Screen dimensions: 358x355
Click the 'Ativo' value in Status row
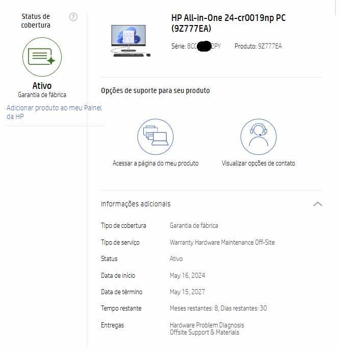point(176,258)
